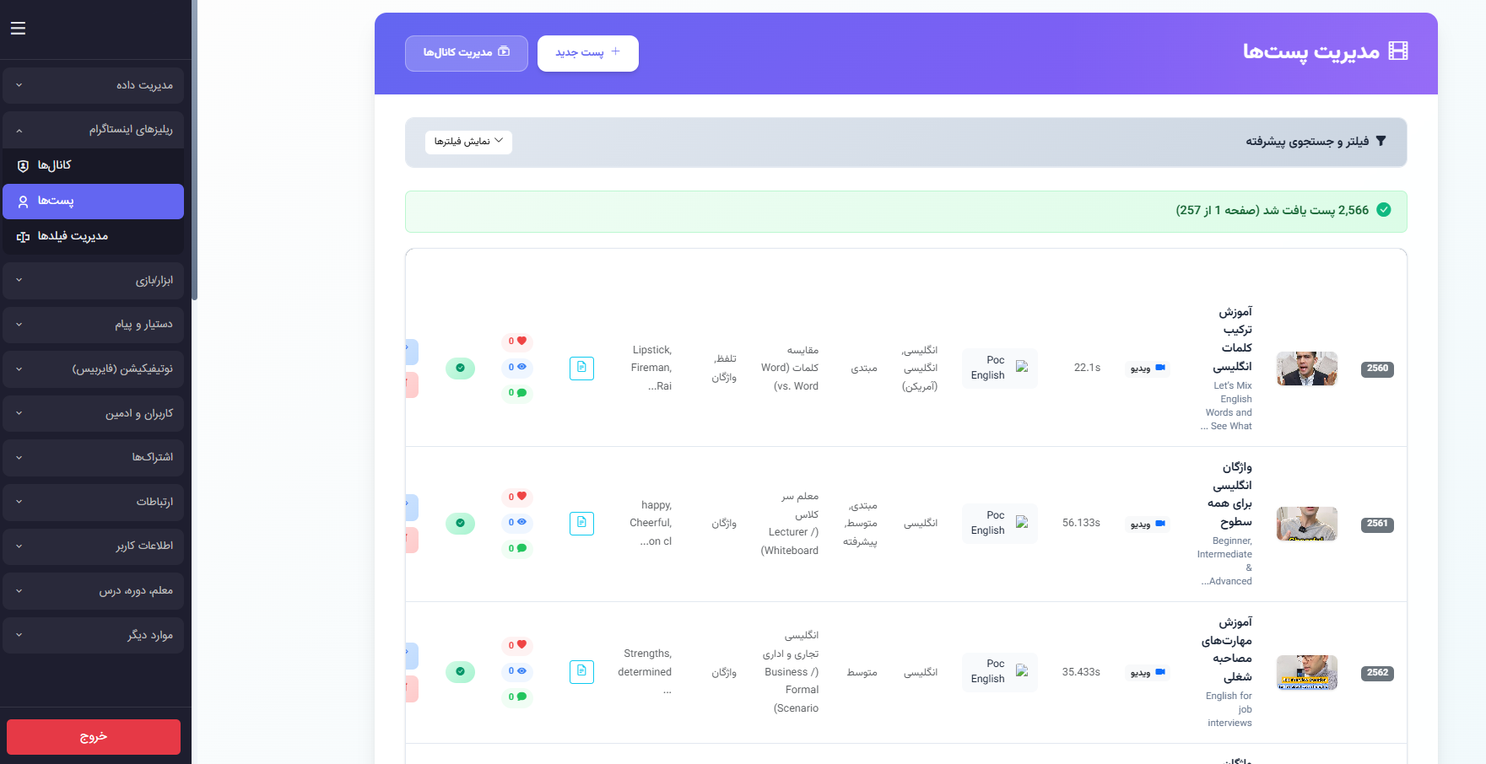
Task: Click the heart likes badge in post 2560
Action: 517,342
